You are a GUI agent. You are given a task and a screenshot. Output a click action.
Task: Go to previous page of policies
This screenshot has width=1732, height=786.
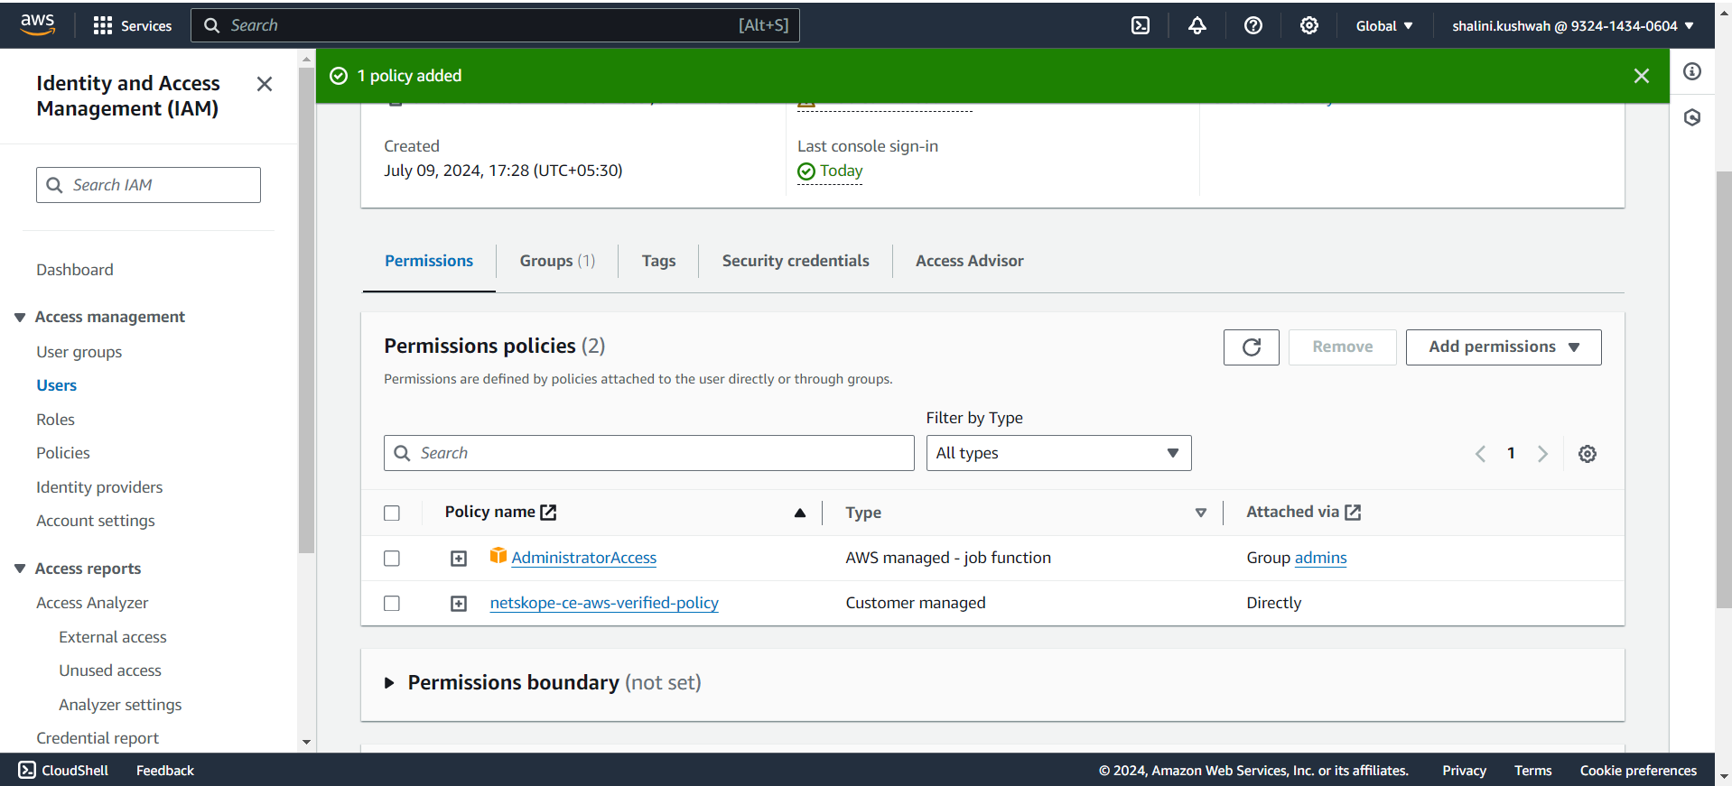tap(1479, 454)
